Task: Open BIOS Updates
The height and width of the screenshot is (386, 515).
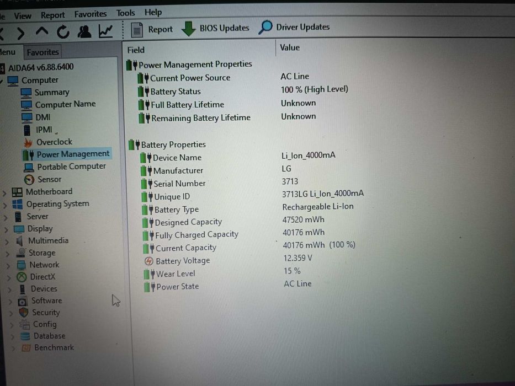Action: [215, 29]
